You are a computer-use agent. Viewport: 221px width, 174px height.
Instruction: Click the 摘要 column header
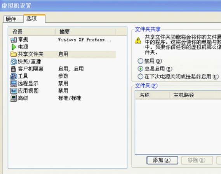click(85, 32)
